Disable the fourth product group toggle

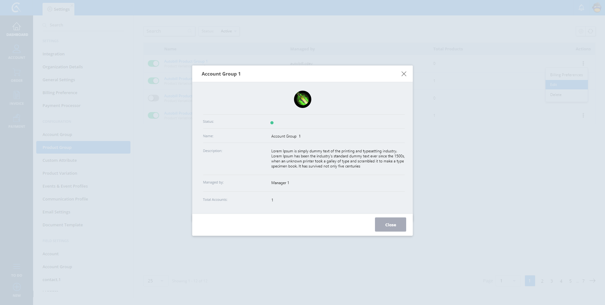click(153, 116)
